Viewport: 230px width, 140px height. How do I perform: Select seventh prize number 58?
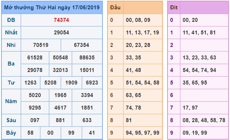(30, 133)
